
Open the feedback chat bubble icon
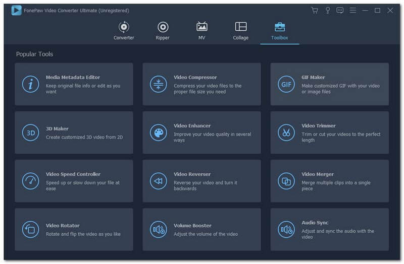(x=340, y=11)
